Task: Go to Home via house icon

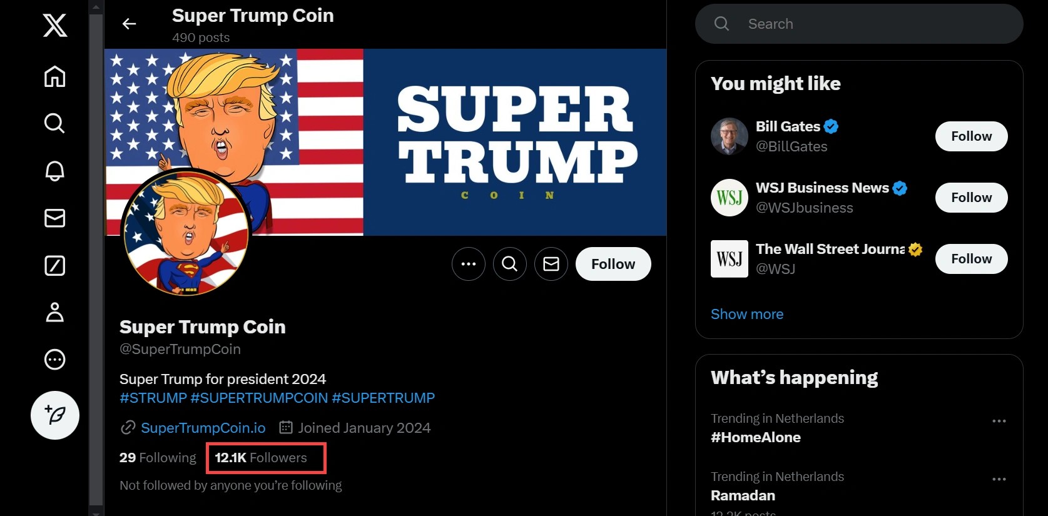Action: point(55,76)
